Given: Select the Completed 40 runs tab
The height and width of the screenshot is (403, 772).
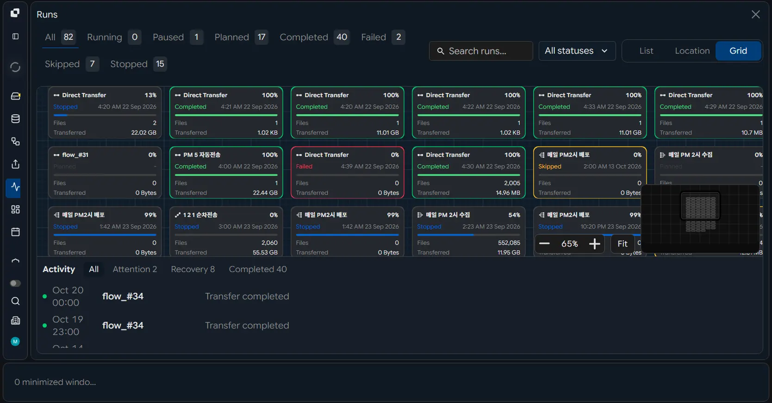Looking at the screenshot, I should (314, 37).
